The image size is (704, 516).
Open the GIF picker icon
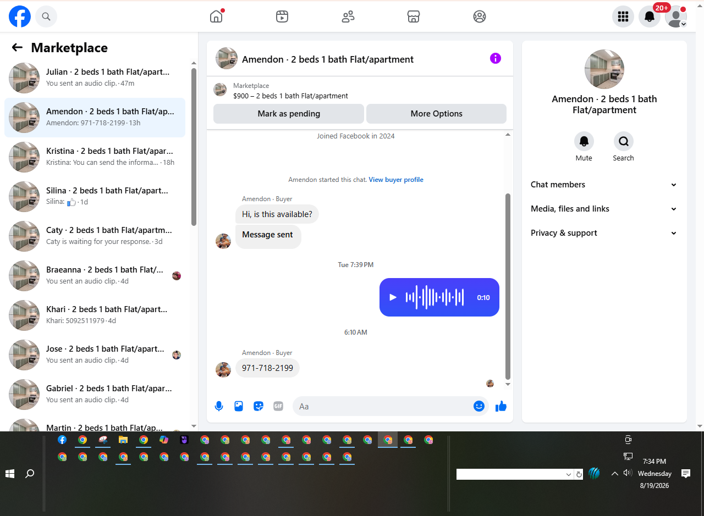click(278, 406)
